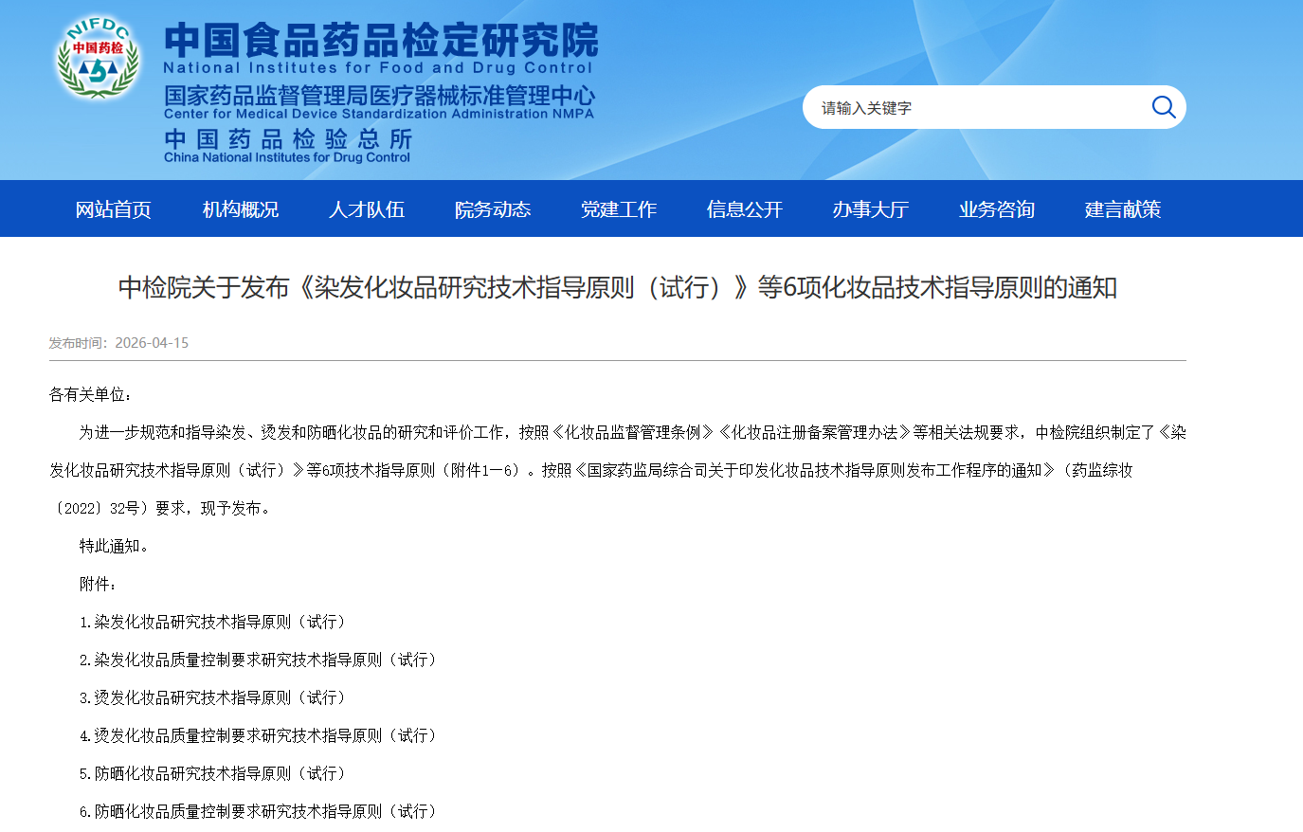Image resolution: width=1303 pixels, height=832 pixels.
Task: Open 党建工作 navigation item
Action: point(618,209)
